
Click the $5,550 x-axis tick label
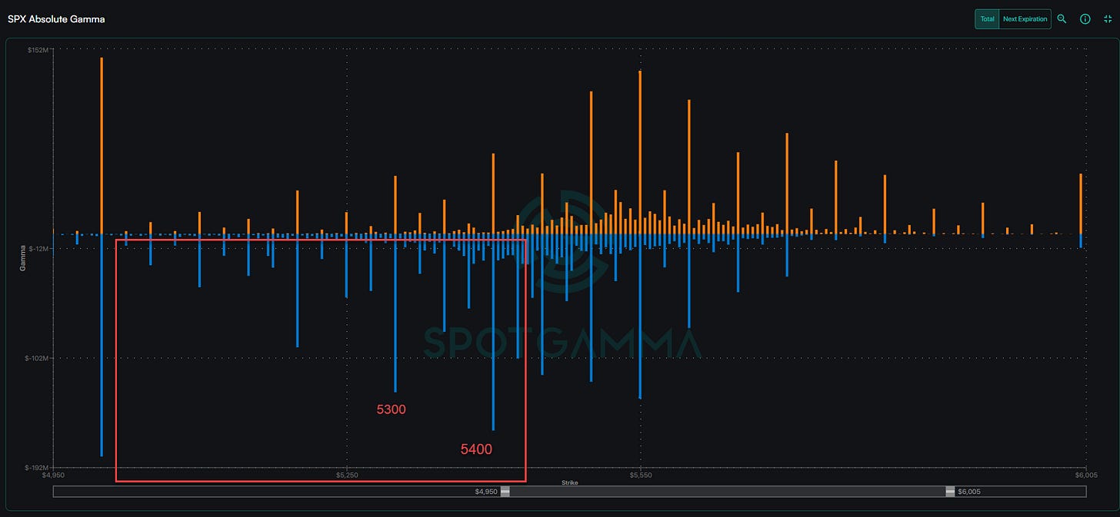coord(640,476)
